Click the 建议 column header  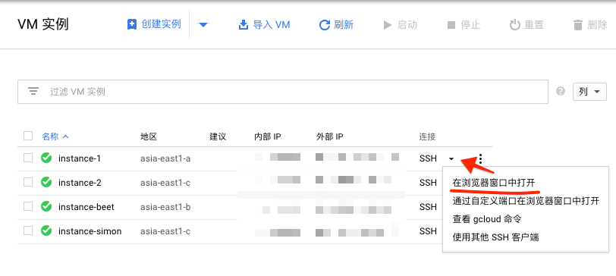pos(218,136)
